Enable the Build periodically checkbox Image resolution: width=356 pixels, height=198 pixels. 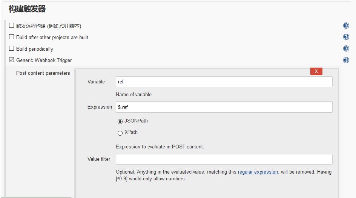(11, 48)
